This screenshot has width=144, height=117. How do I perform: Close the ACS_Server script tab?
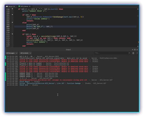30,6
